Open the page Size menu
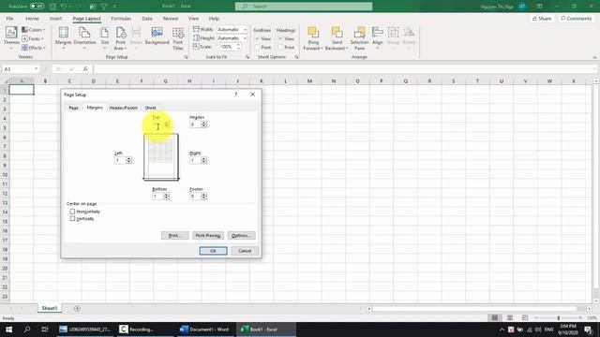The height and width of the screenshot is (337, 600). 105,37
